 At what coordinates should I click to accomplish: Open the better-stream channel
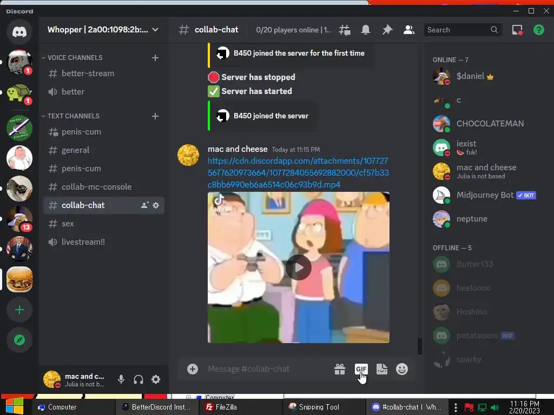tap(104, 73)
